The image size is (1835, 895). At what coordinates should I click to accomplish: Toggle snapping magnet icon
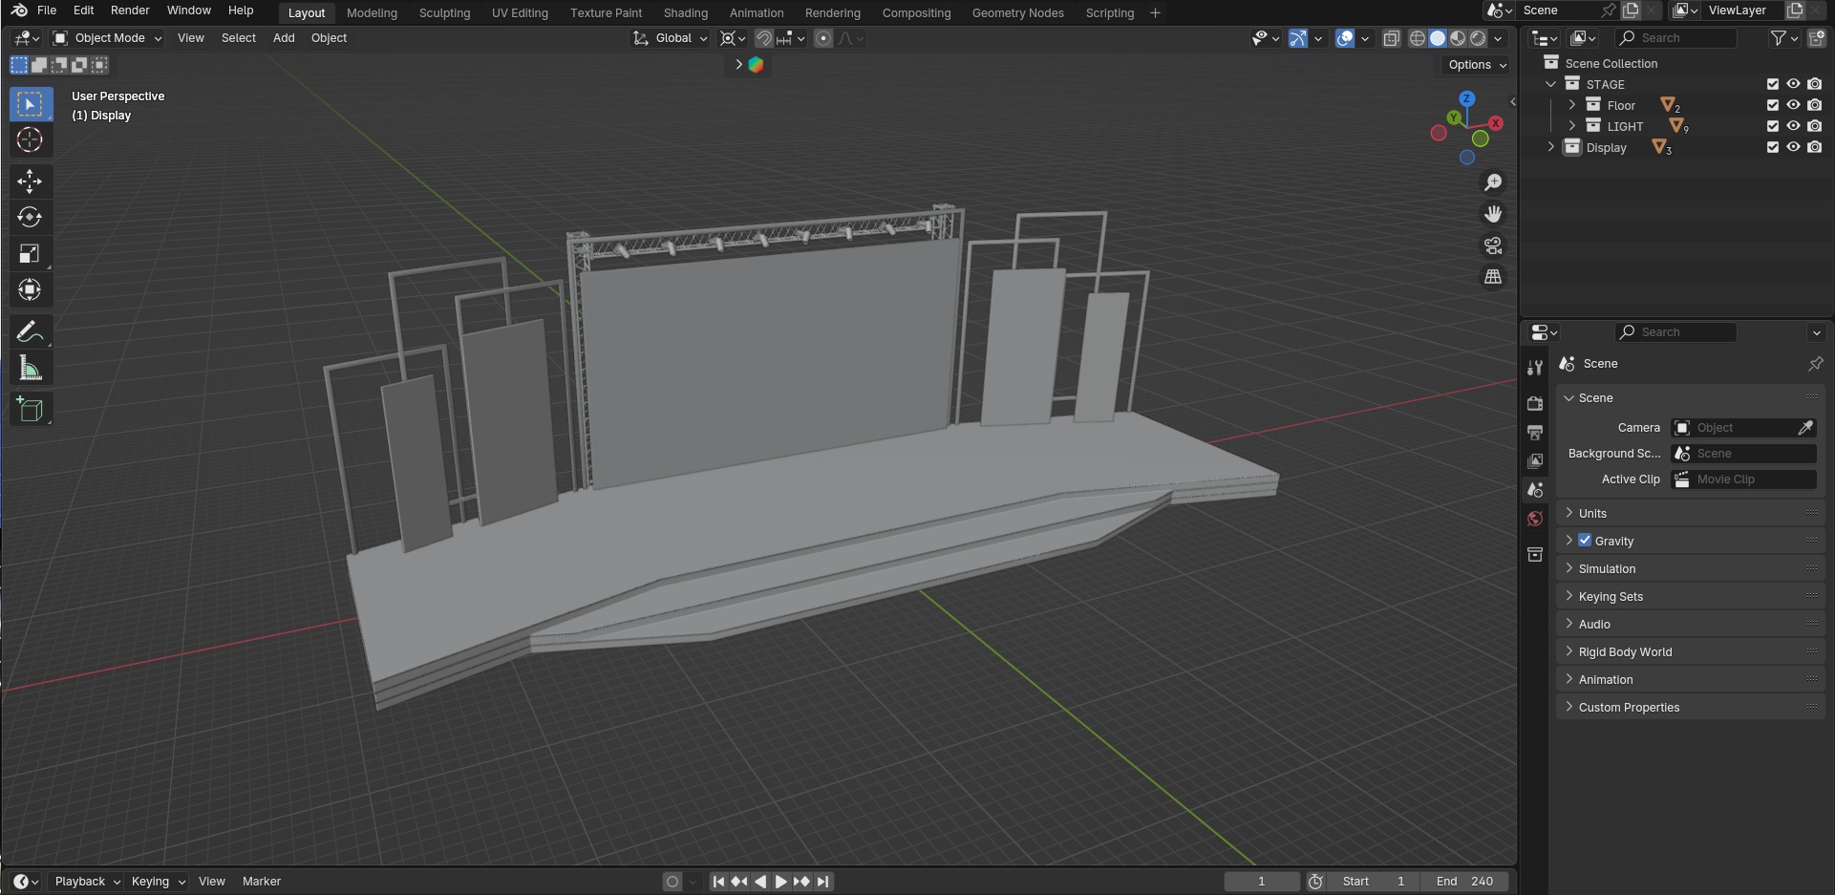764,38
